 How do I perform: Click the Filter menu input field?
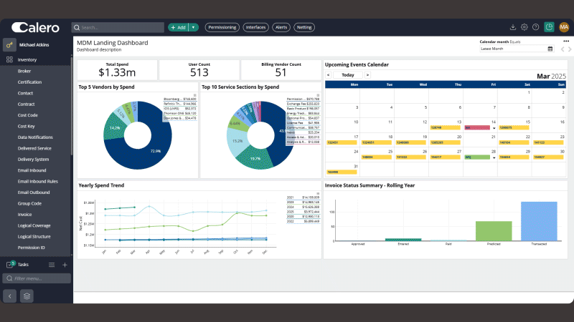pyautogui.click(x=37, y=278)
